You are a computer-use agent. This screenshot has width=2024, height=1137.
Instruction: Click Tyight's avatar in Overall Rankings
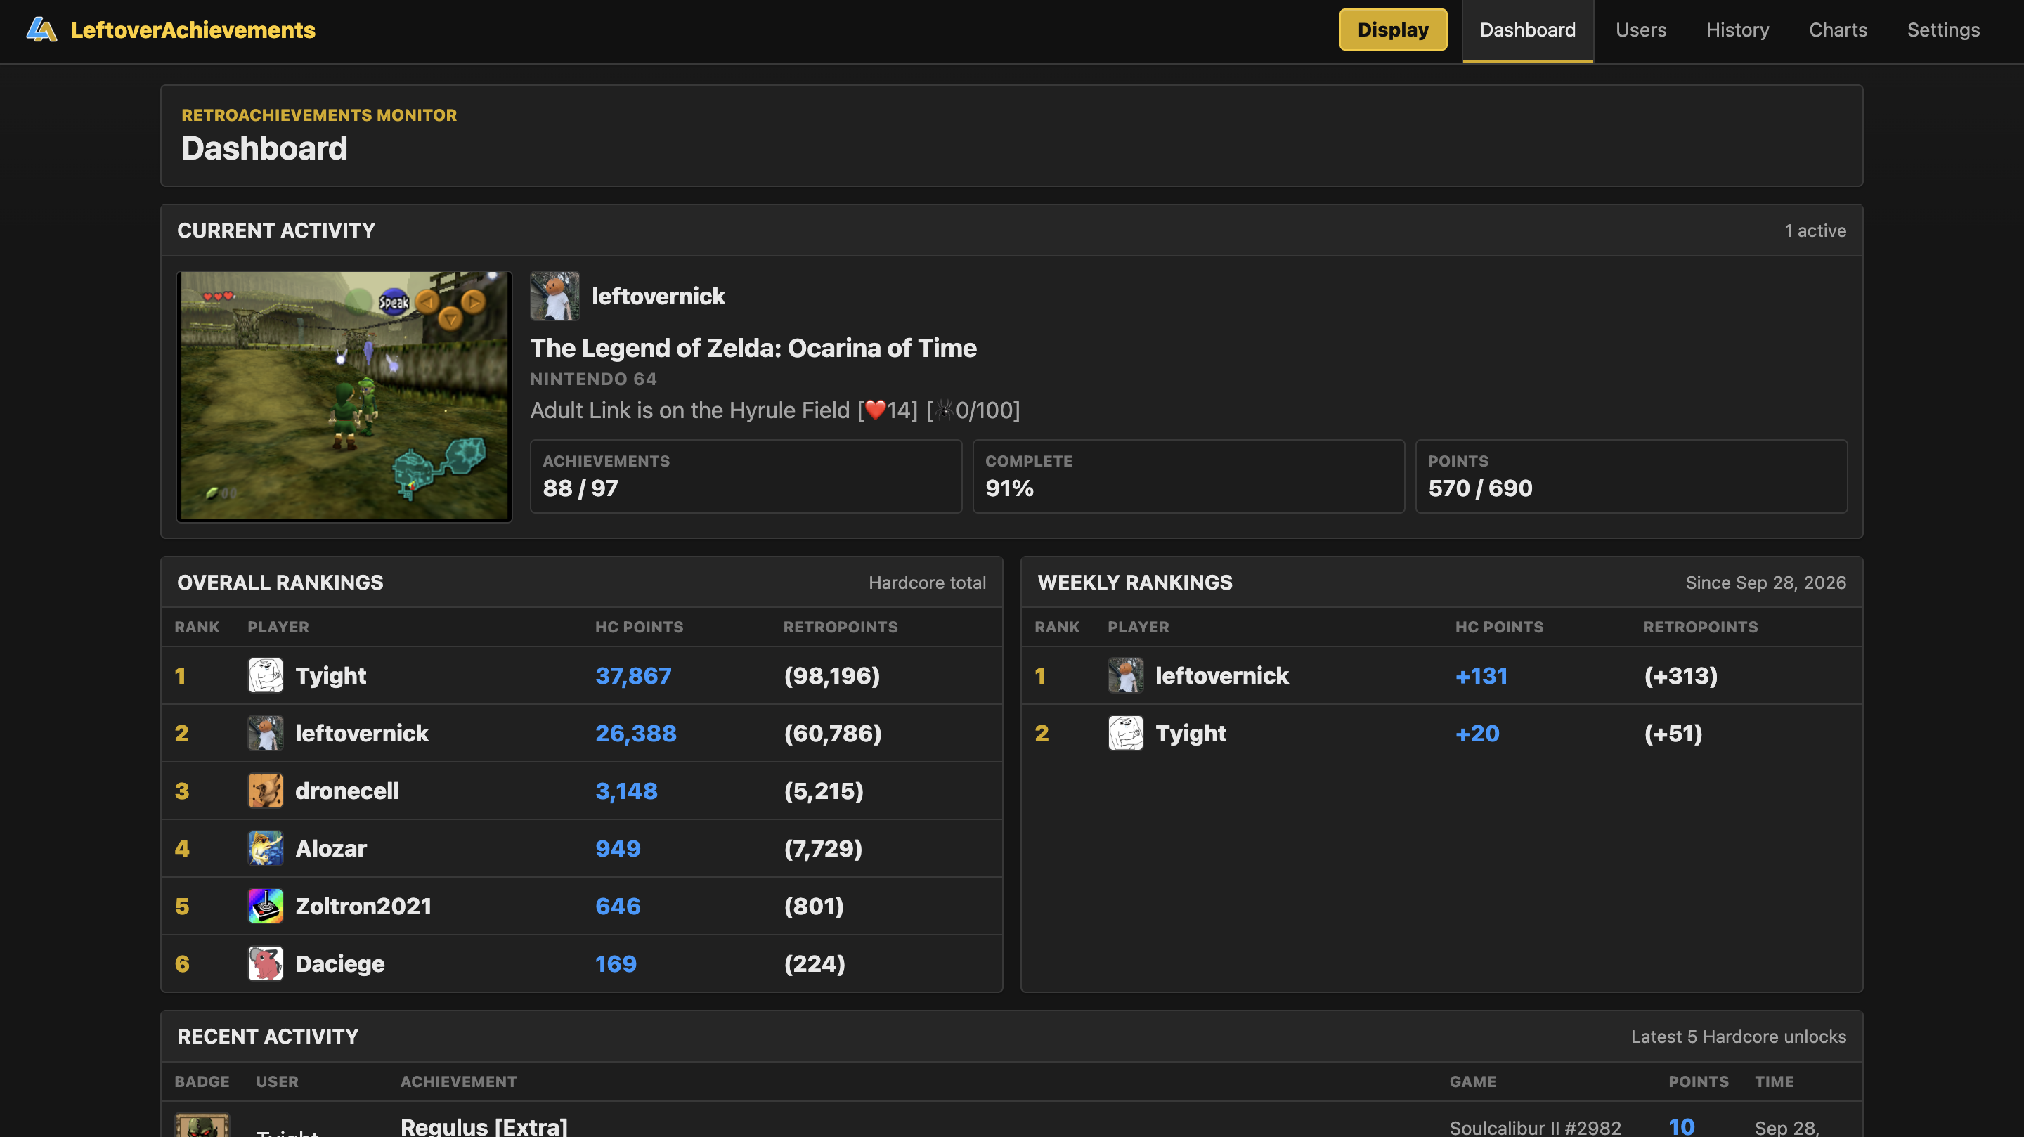click(x=266, y=675)
